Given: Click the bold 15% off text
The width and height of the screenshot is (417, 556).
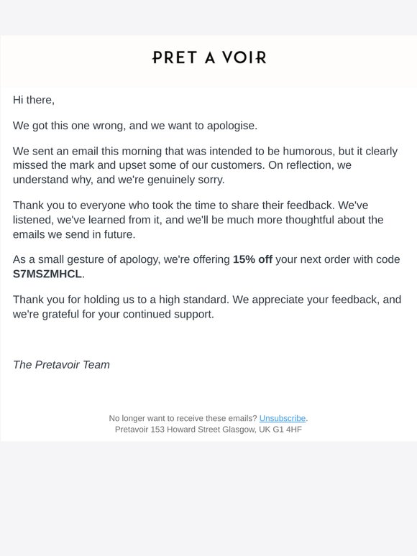Looking at the screenshot, I should [x=252, y=259].
